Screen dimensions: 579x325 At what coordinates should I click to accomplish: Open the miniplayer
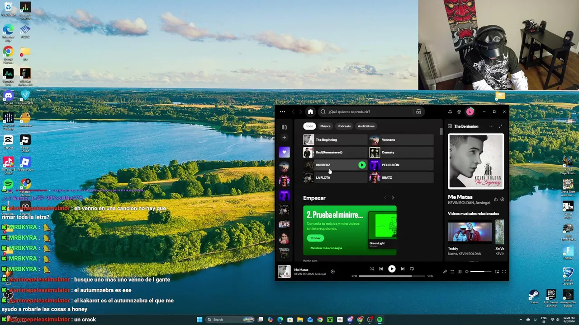[497, 272]
